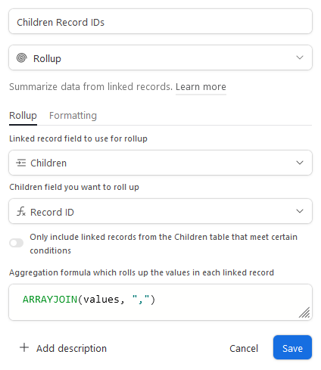This screenshot has width=321, height=370.
Task: Click the plus icon next to Add description
Action: coord(24,347)
